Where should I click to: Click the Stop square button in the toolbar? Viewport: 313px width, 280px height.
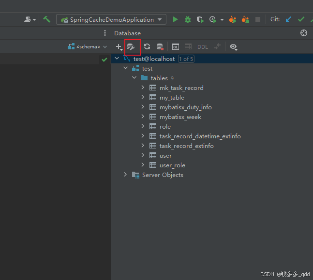click(x=258, y=19)
